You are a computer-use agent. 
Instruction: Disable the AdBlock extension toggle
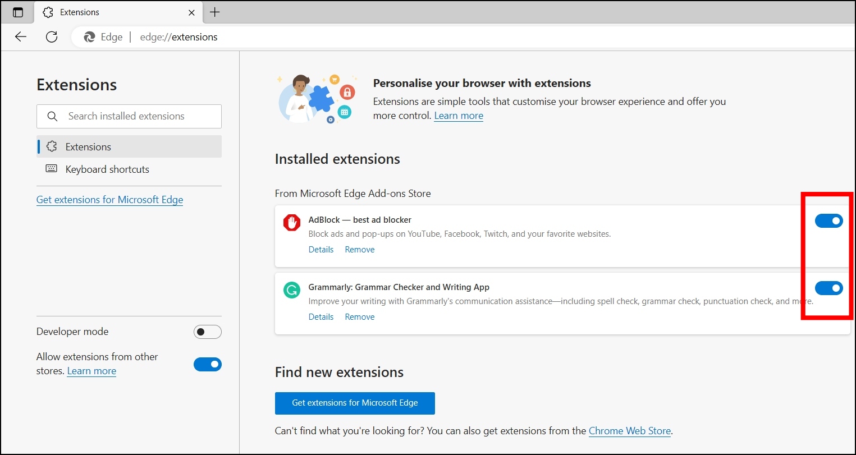point(829,221)
